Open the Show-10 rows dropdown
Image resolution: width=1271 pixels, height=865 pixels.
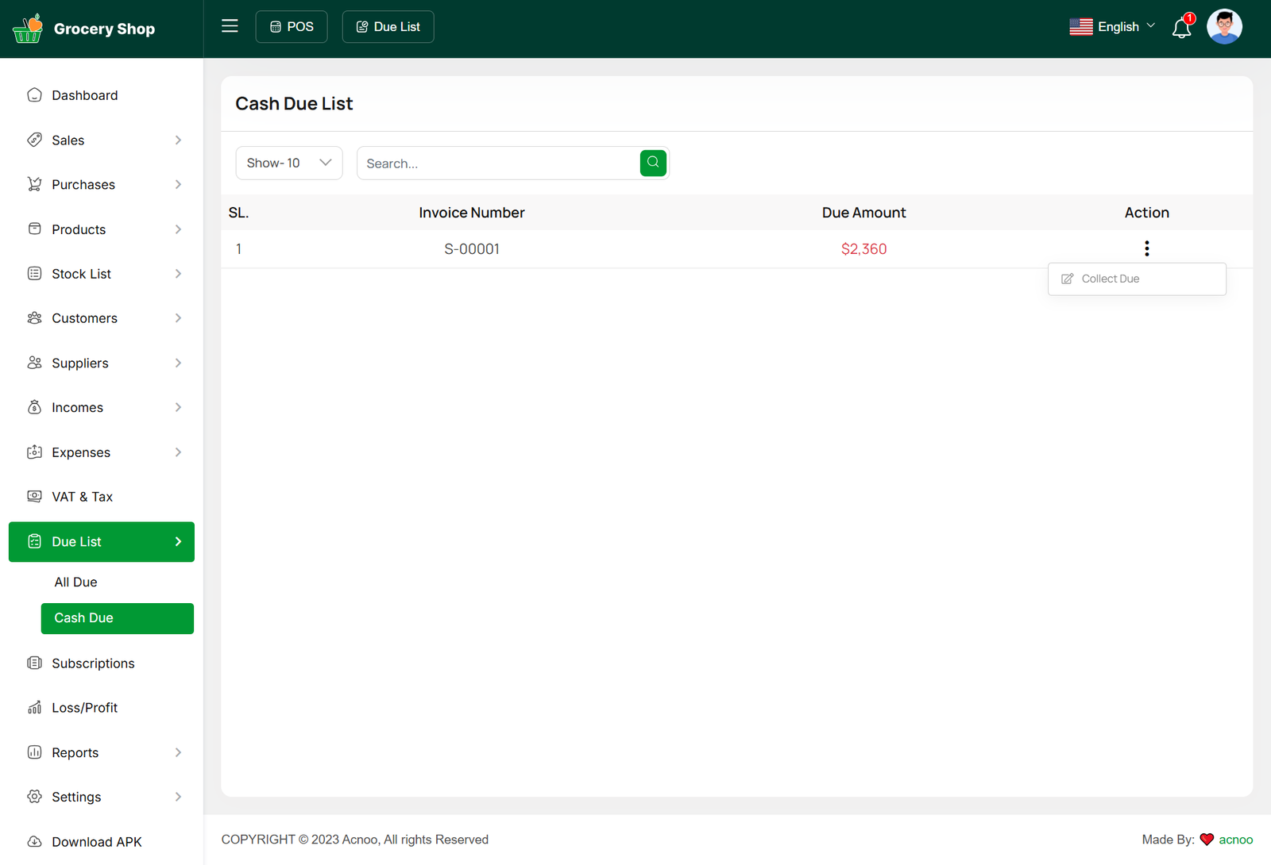(x=289, y=163)
